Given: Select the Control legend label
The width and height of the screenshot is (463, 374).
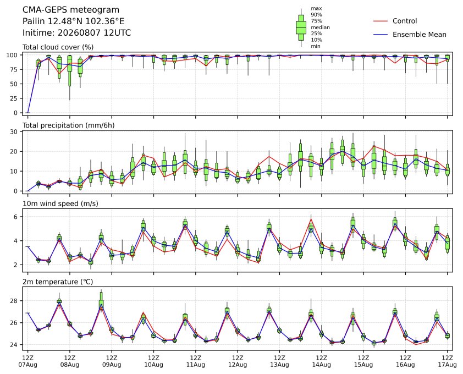Looking at the screenshot, I should [x=405, y=21].
